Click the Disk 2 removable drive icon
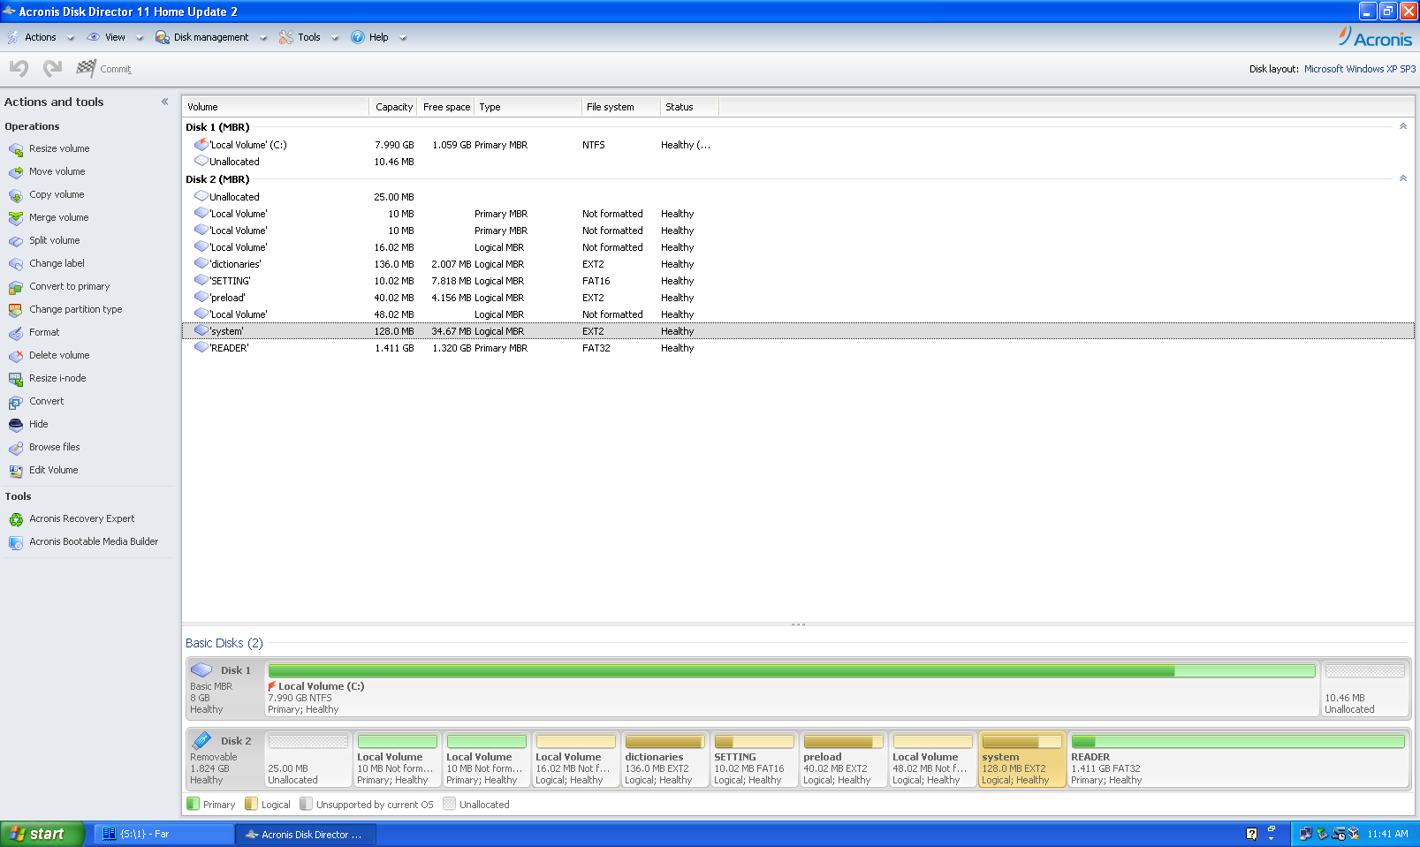 click(x=201, y=740)
